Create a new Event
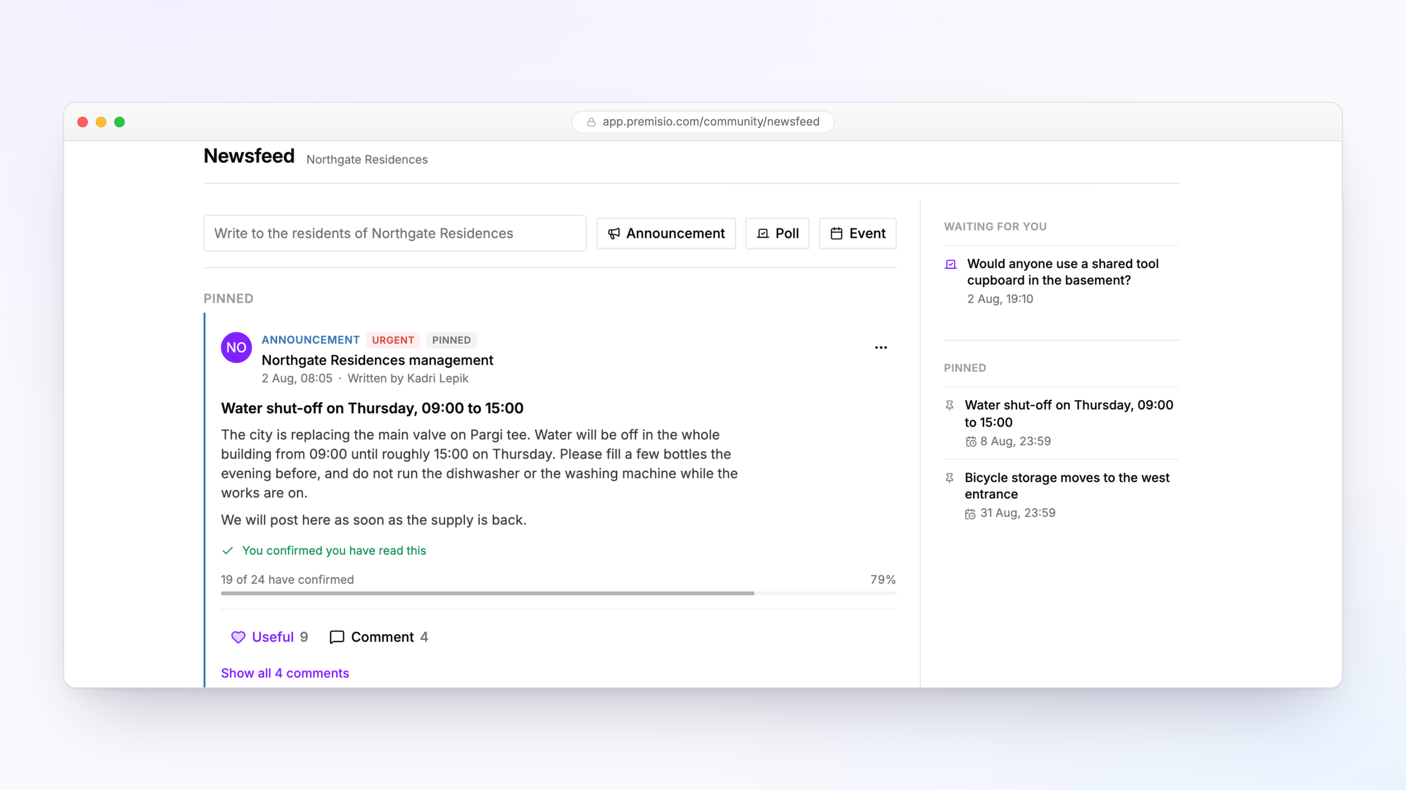Screen dimensions: 1406x790 (858, 233)
